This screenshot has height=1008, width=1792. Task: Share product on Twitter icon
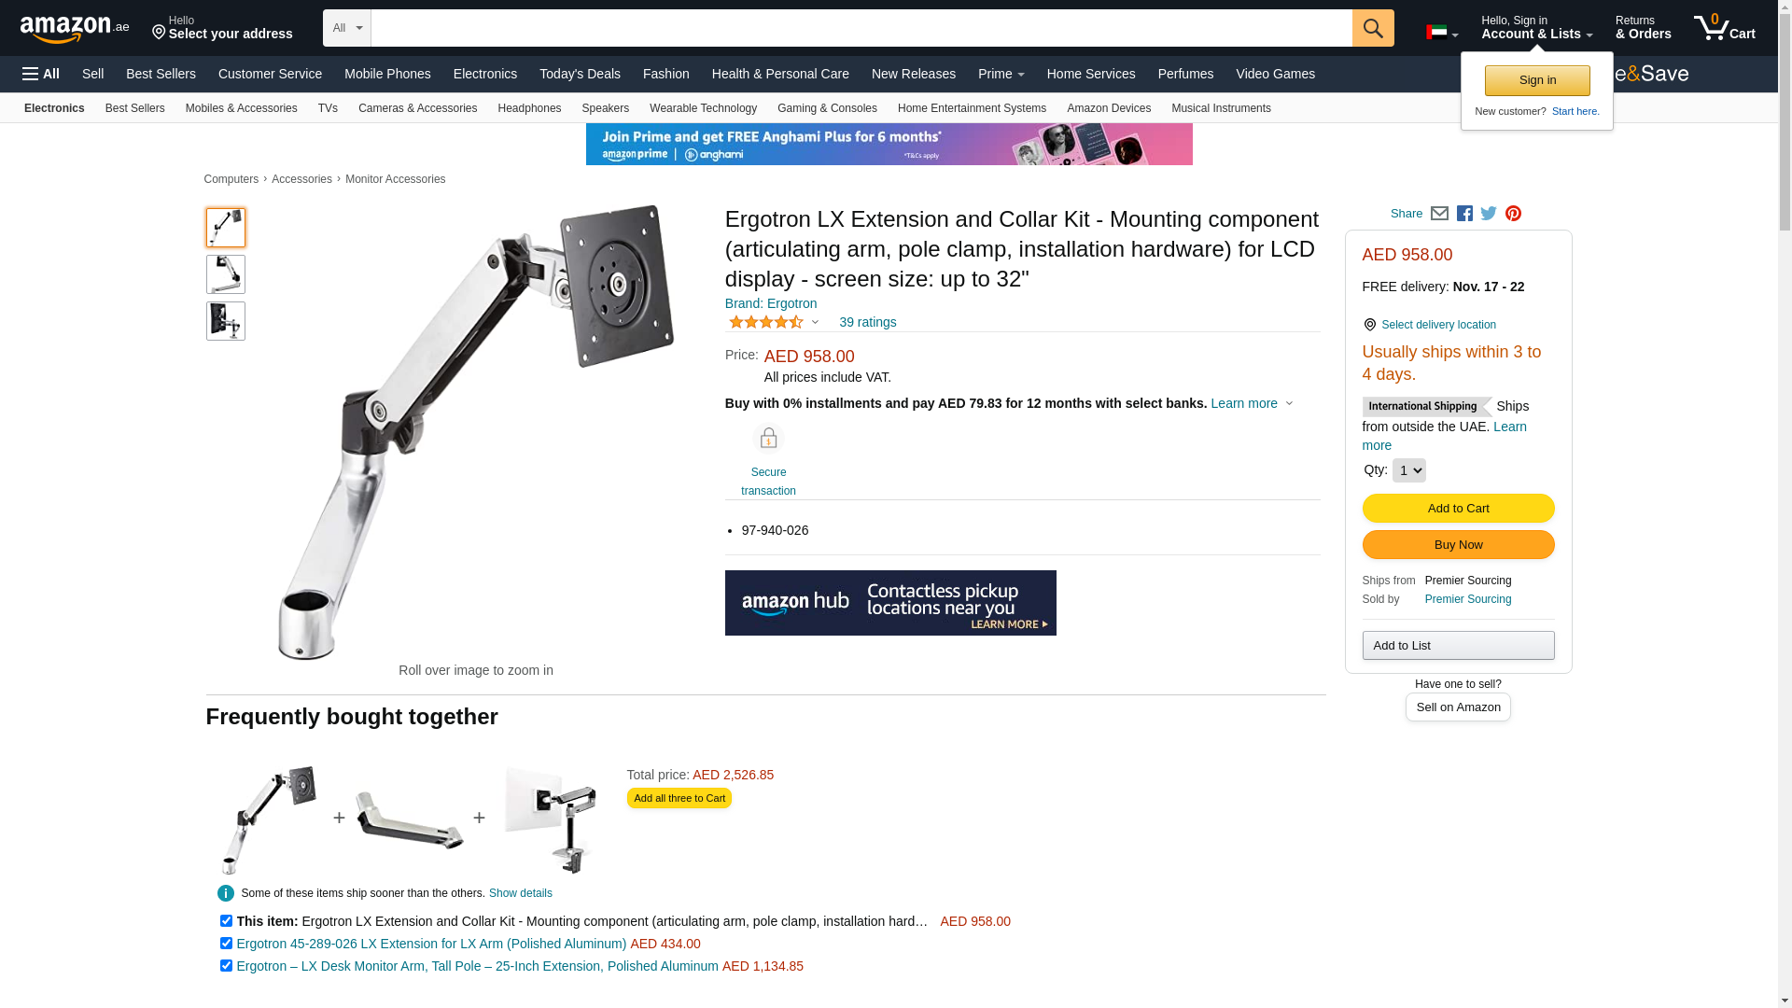pos(1489,214)
